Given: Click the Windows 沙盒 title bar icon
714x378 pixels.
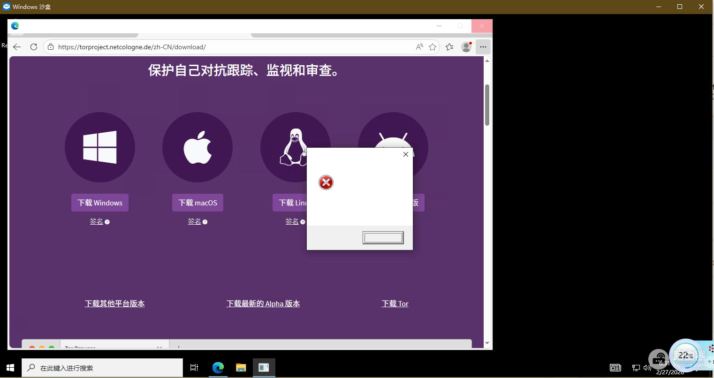Looking at the screenshot, I should pos(7,7).
